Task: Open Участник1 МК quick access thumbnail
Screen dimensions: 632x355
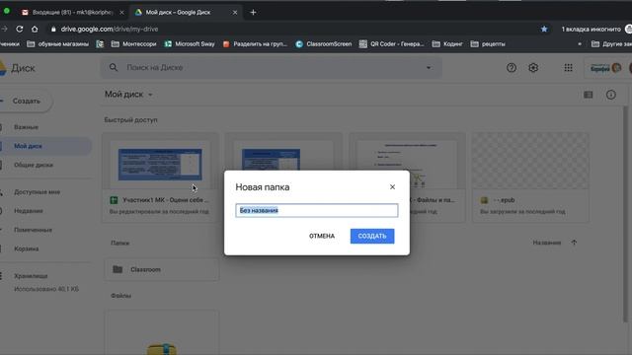Action: [x=160, y=177]
